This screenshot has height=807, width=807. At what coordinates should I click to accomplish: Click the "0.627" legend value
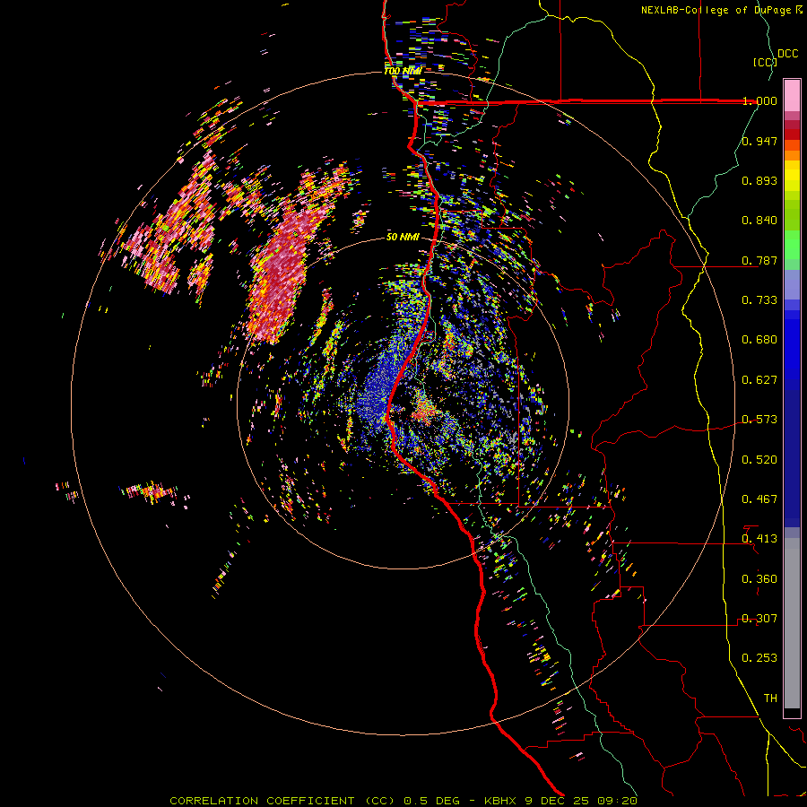pyautogui.click(x=759, y=380)
